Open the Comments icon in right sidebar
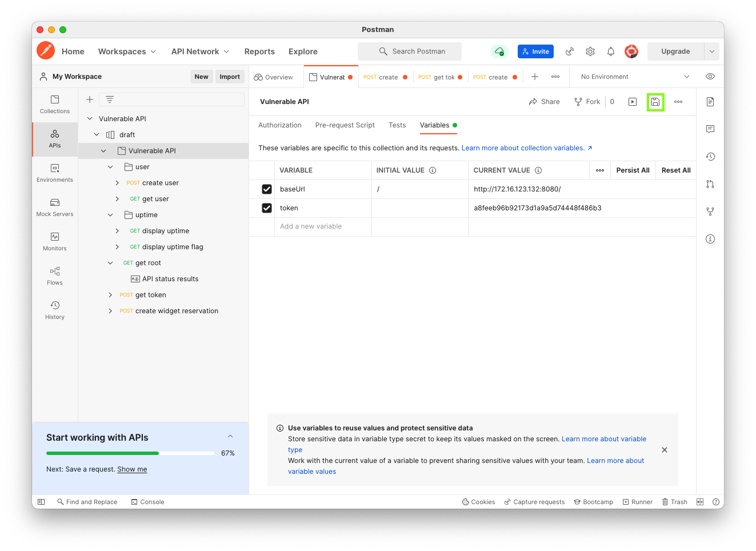Screen dimensions: 756x551 point(710,129)
